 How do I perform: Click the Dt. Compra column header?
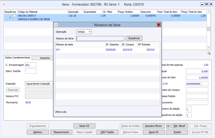click(130, 44)
